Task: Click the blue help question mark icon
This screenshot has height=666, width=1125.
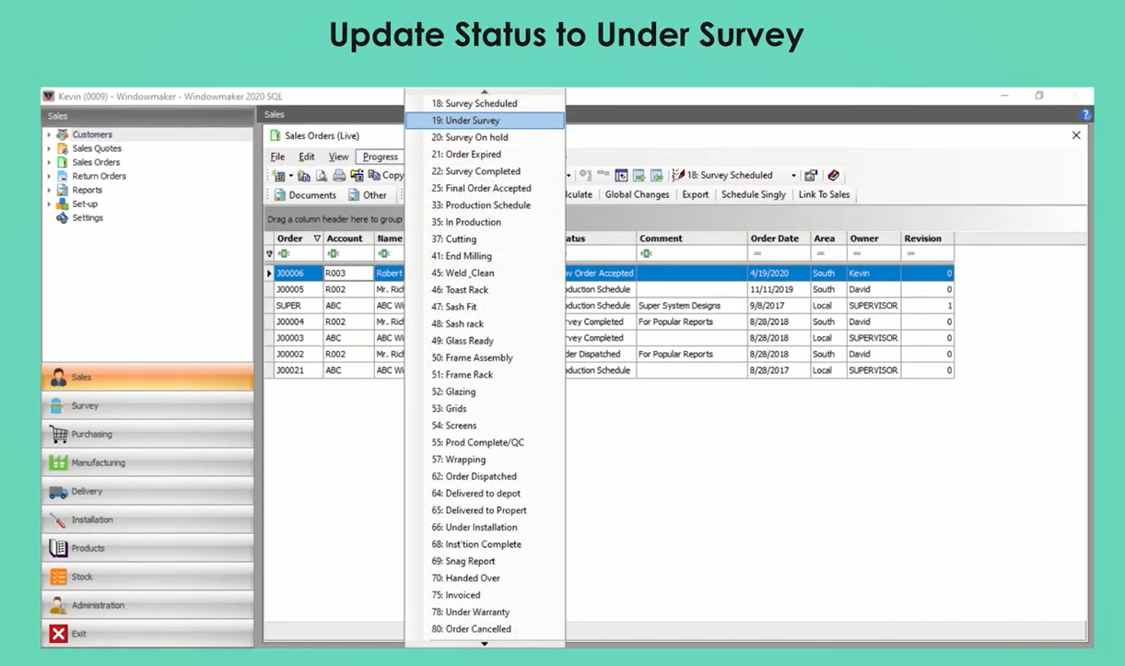Action: click(1085, 115)
